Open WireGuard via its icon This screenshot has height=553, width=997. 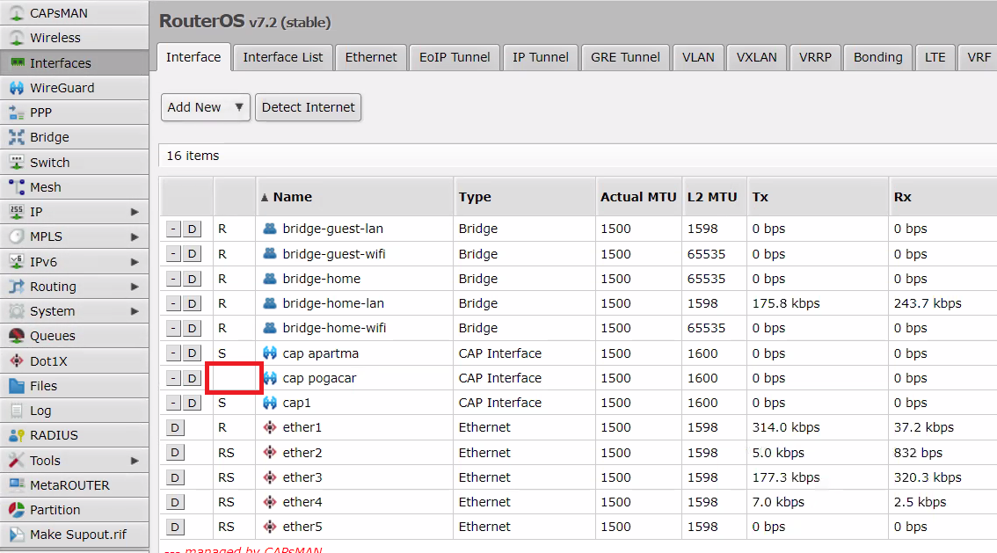[17, 88]
